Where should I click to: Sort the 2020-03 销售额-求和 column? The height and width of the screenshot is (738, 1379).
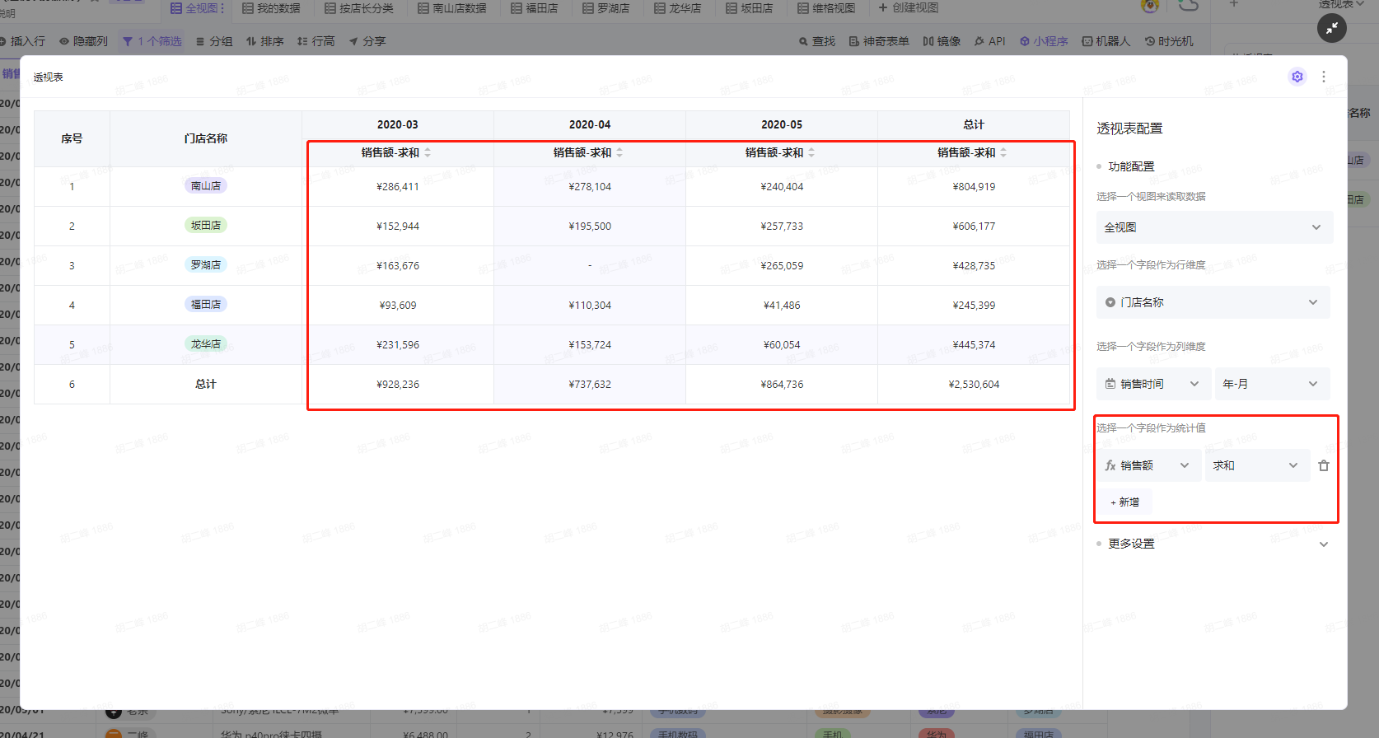click(428, 153)
